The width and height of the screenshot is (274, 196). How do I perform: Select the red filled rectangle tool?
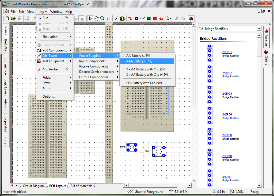[155, 18]
